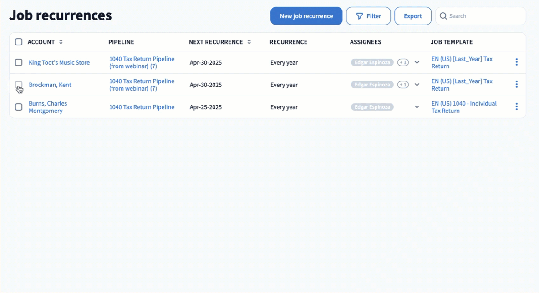Select the Brockman, Kent row checkbox
Viewport: 539px width, 293px height.
pos(19,85)
